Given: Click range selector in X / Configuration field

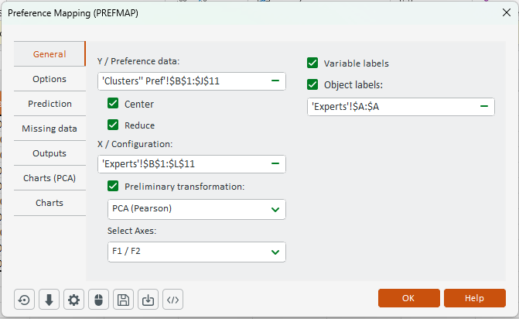Looking at the screenshot, I should (x=275, y=163).
